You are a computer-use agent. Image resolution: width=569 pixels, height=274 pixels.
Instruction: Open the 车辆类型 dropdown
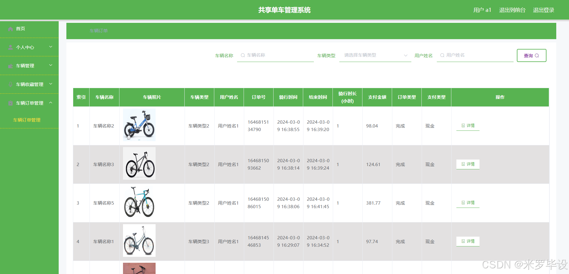[x=375, y=55]
